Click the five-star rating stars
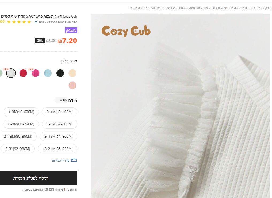The height and width of the screenshot is (198, 272). click(19, 22)
